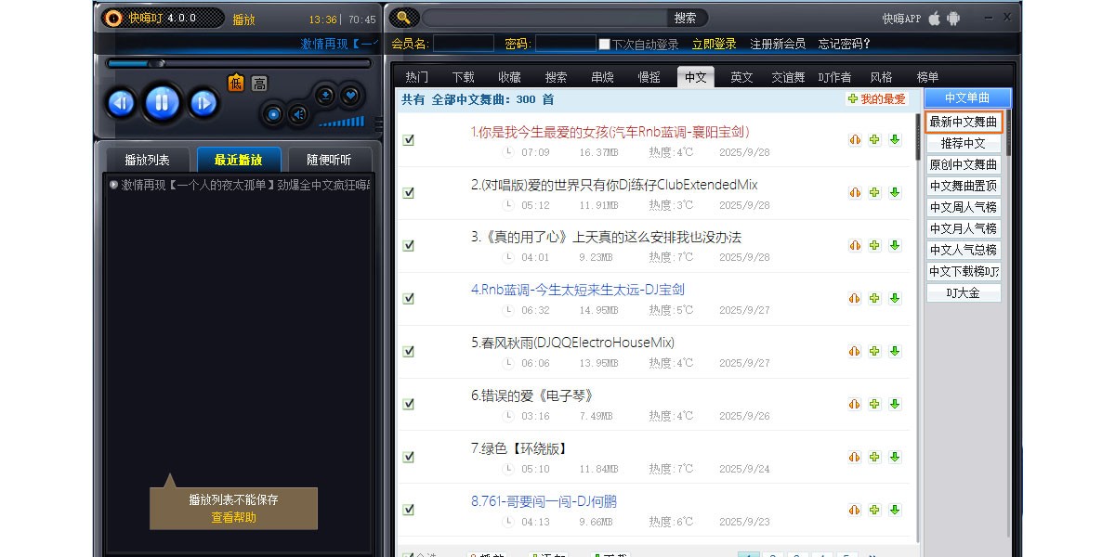Click the playback progress slider
This screenshot has width=1115, height=557.
click(156, 64)
